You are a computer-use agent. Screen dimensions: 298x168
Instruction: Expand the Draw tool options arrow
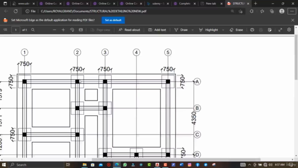coord(192,30)
